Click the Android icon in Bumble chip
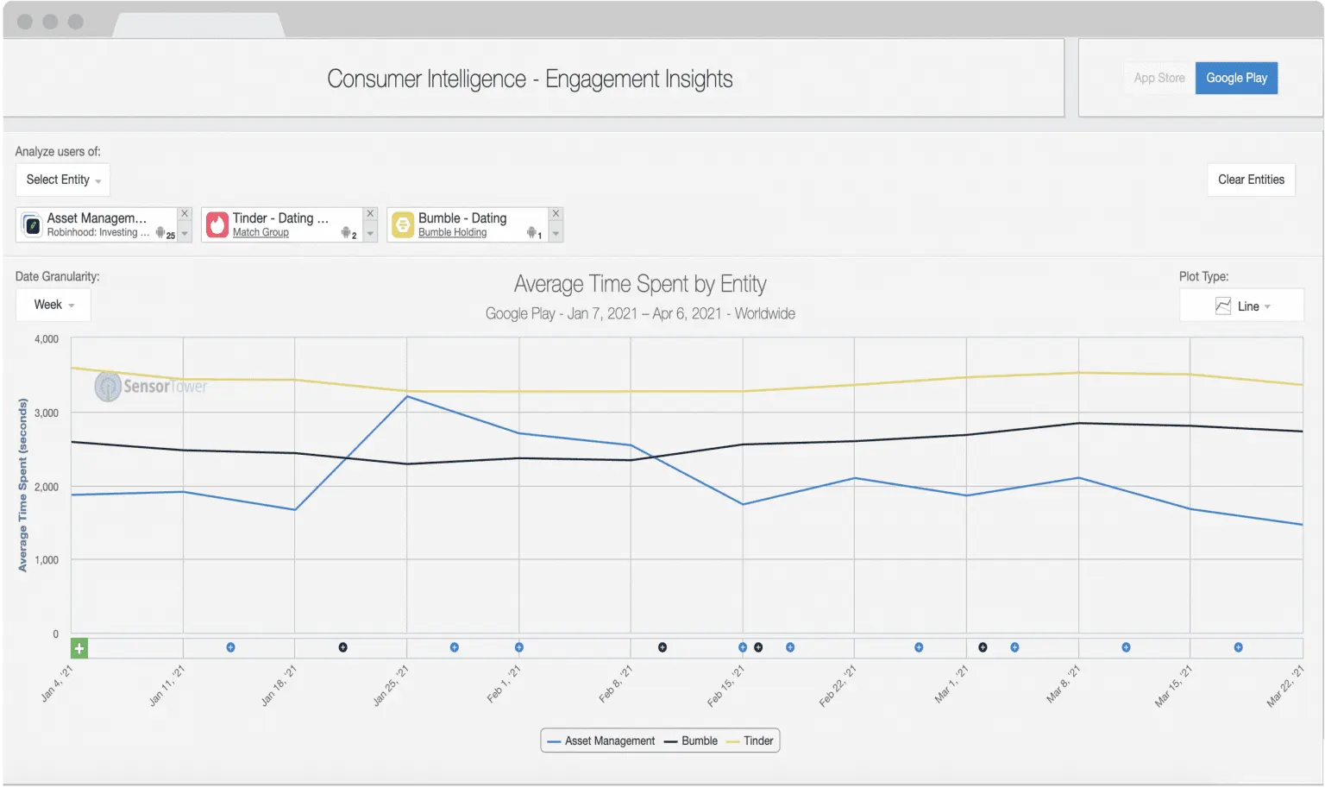Image resolution: width=1325 pixels, height=788 pixels. [531, 232]
